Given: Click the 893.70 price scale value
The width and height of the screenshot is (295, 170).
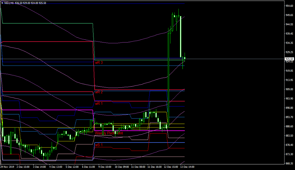Looking at the screenshot, I should pyautogui.click(x=289, y=117).
